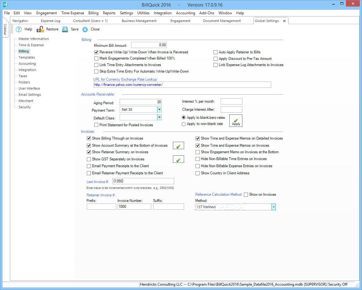
Task: Check Apply Discount to Pre-Tax Amount
Action: 216,59
